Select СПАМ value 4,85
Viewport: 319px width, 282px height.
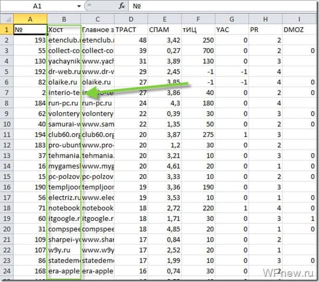(165, 229)
